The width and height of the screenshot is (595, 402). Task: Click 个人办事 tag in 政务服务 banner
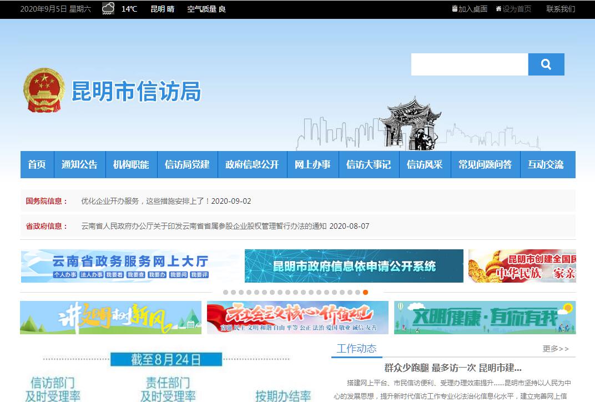click(x=65, y=274)
